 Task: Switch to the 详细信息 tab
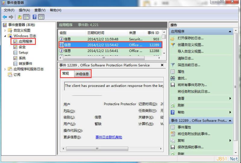[x=82, y=74]
